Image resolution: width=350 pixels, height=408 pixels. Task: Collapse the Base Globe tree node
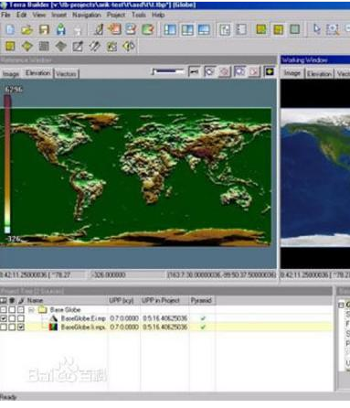click(x=31, y=310)
